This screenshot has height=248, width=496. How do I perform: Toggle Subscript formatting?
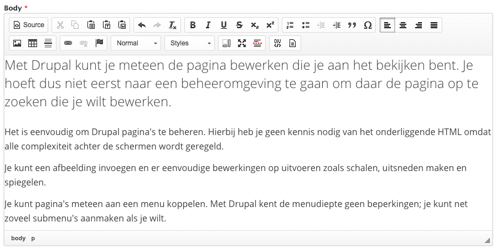tap(255, 25)
